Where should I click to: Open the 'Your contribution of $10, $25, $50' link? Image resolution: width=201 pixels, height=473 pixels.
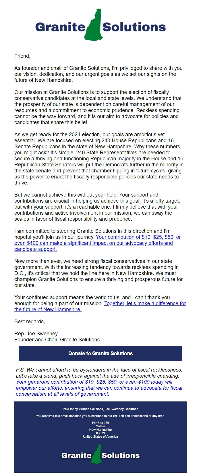(x=139, y=237)
